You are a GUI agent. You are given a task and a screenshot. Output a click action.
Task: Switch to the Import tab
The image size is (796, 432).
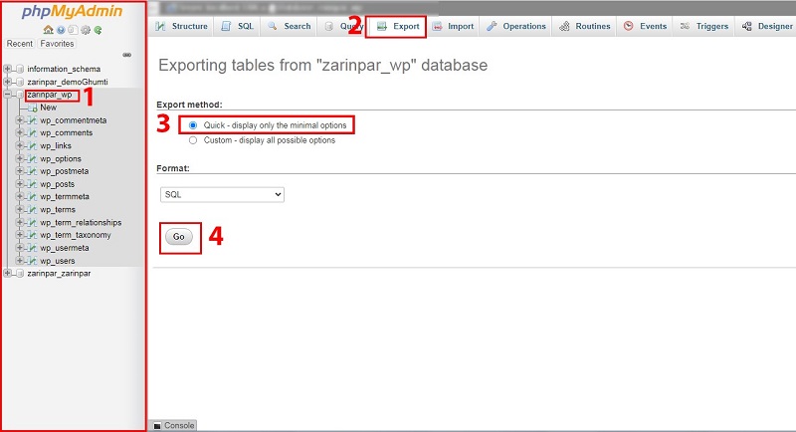[x=453, y=26]
